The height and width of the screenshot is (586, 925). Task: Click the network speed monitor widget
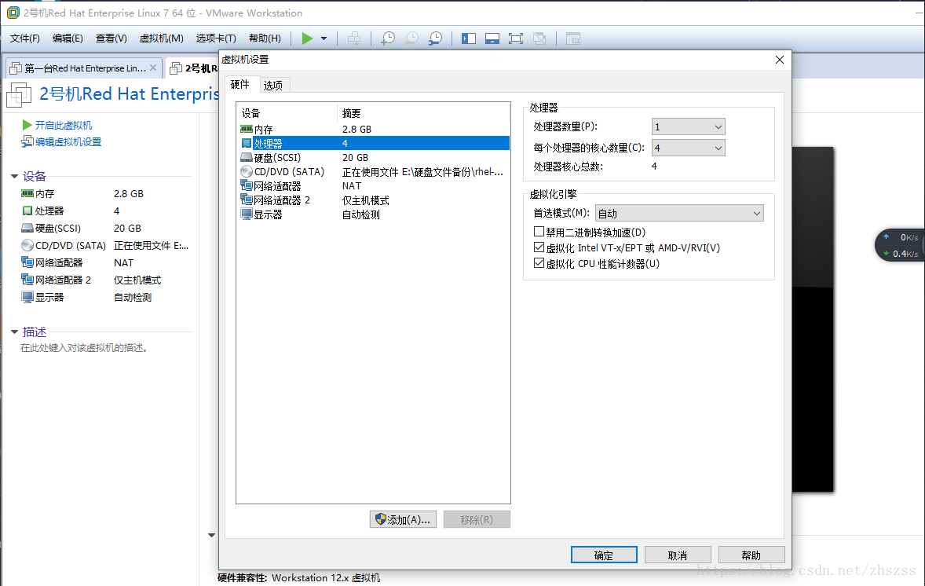[900, 246]
